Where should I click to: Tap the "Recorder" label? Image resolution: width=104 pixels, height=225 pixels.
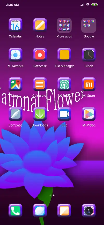tap(40, 66)
